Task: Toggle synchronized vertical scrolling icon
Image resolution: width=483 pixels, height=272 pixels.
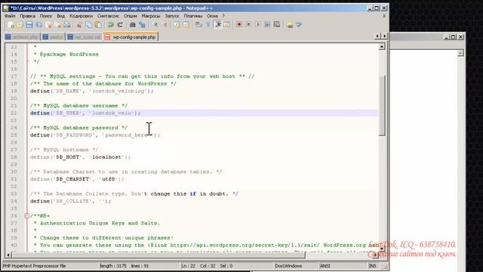Action: [x=177, y=25]
